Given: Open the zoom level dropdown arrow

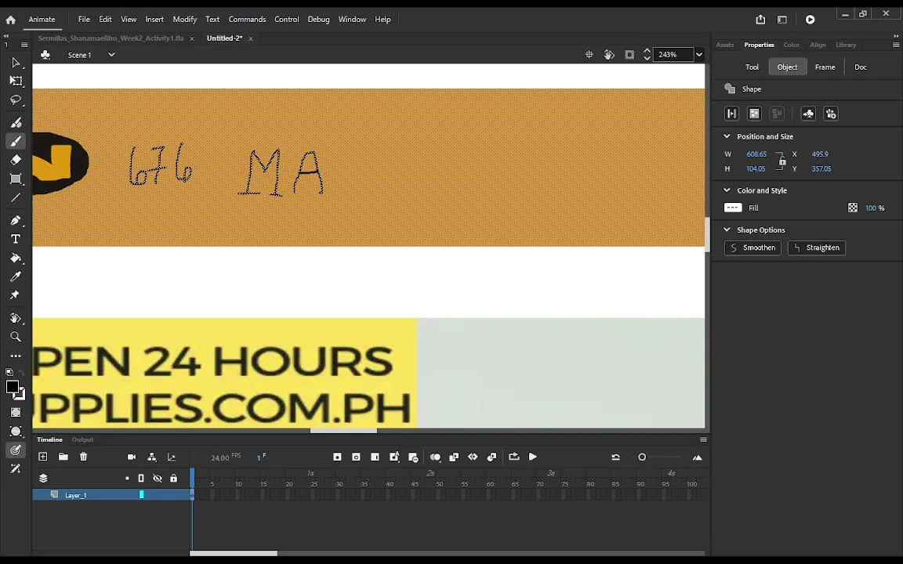Looking at the screenshot, I should point(698,55).
